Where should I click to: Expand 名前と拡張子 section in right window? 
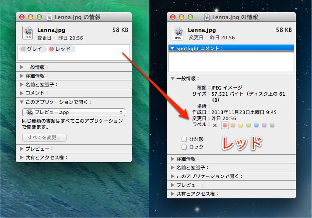[x=172, y=167]
